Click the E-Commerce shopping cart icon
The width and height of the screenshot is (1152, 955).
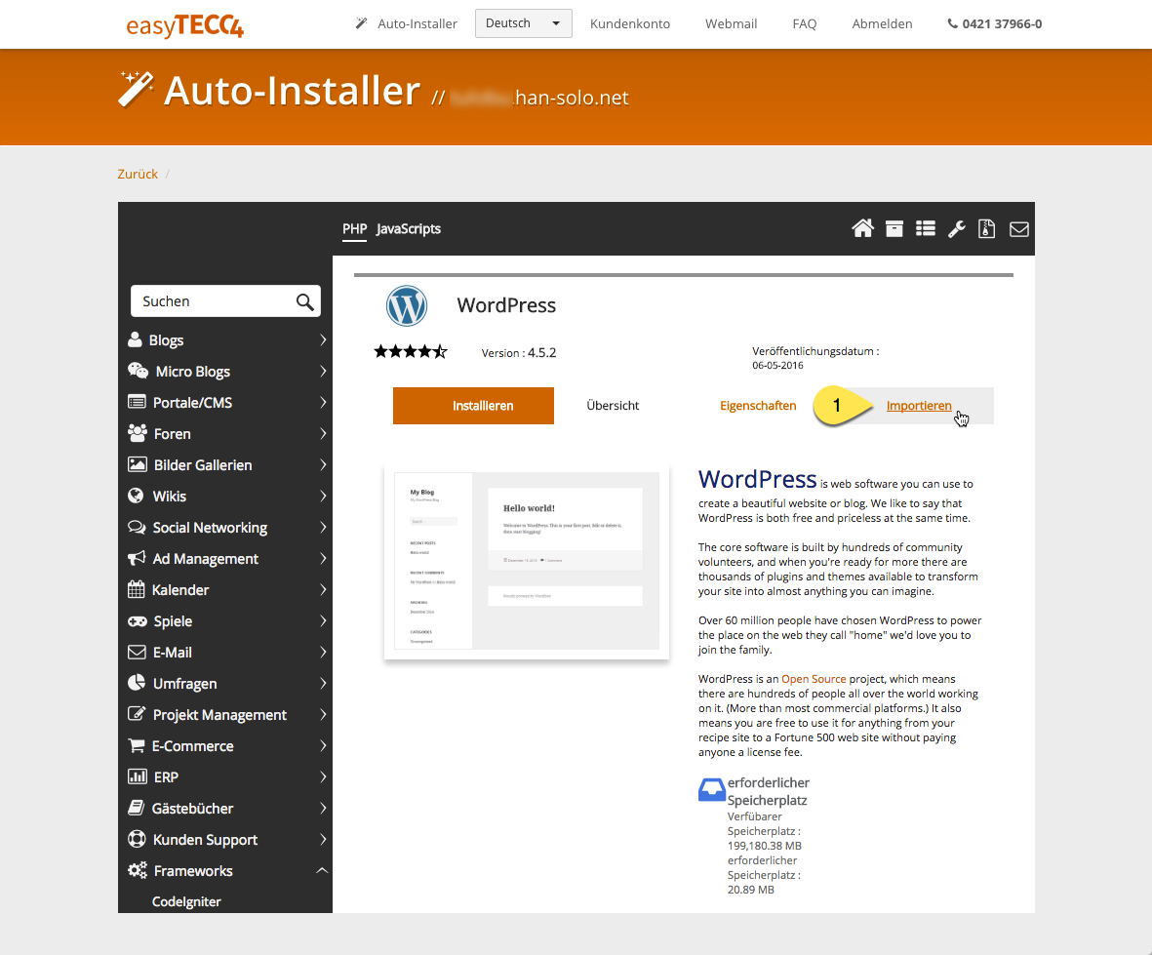pos(136,745)
